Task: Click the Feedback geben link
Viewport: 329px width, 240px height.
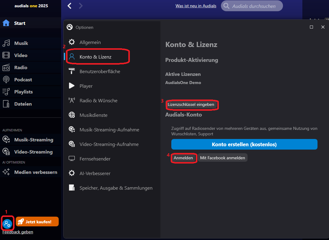Action: click(x=17, y=232)
